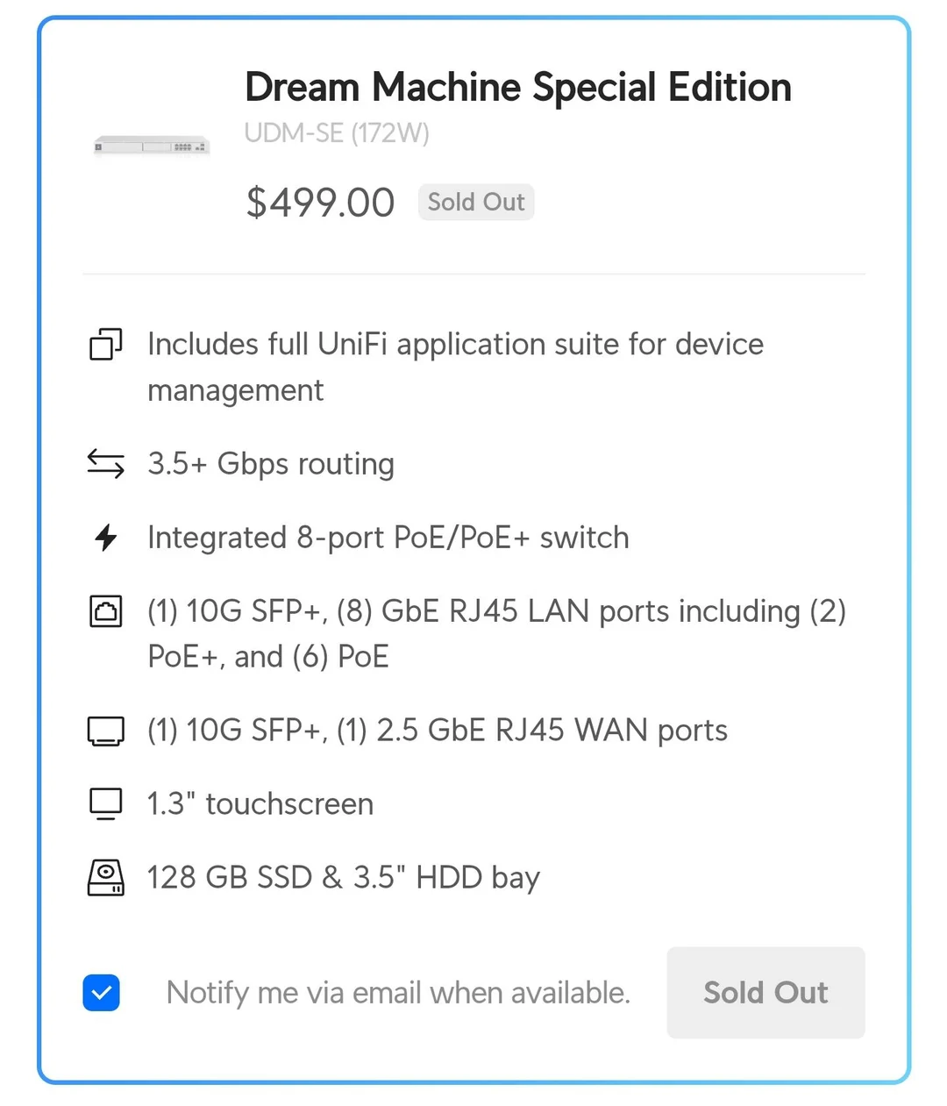Image resolution: width=947 pixels, height=1106 pixels.
Task: Click the RJ45 LAN port icon
Action: point(106,611)
